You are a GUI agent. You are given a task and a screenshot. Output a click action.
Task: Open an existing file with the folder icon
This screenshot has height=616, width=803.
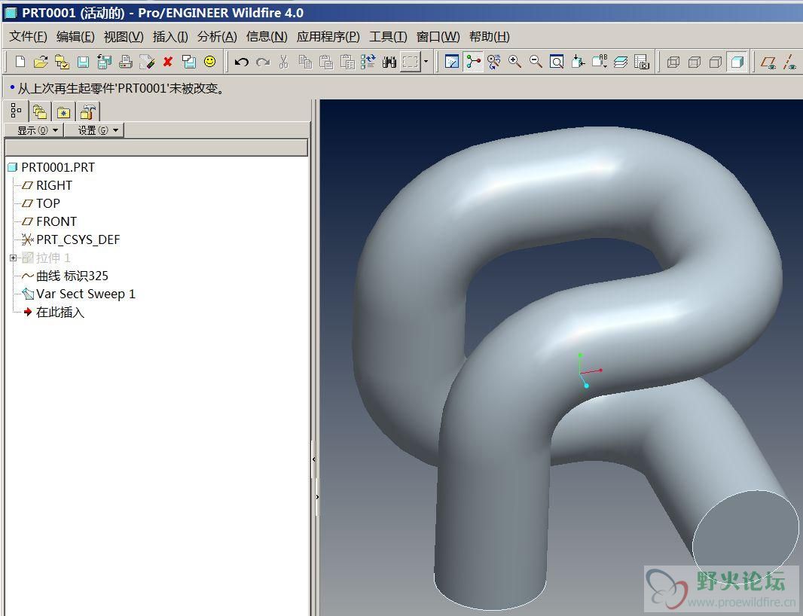(41, 62)
